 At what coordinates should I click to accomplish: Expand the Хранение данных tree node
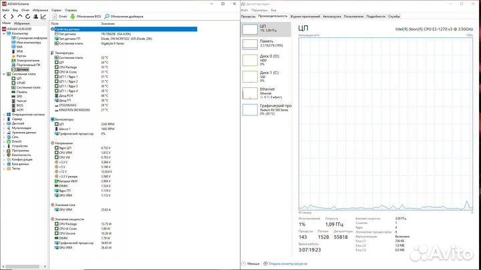coord(4,133)
